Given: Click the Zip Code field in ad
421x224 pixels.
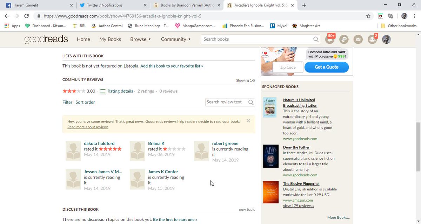Looking at the screenshot, I should pos(288,67).
